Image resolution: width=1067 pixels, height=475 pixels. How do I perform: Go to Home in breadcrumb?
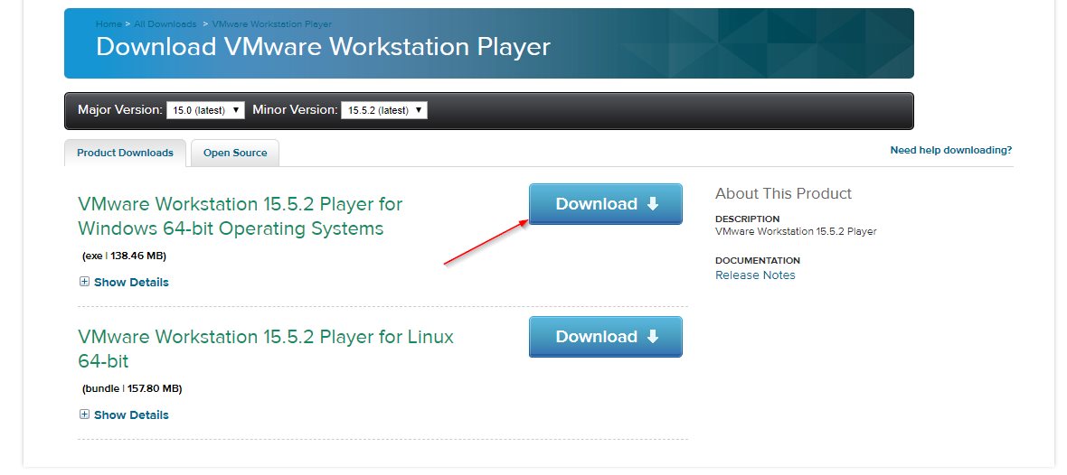pyautogui.click(x=108, y=23)
